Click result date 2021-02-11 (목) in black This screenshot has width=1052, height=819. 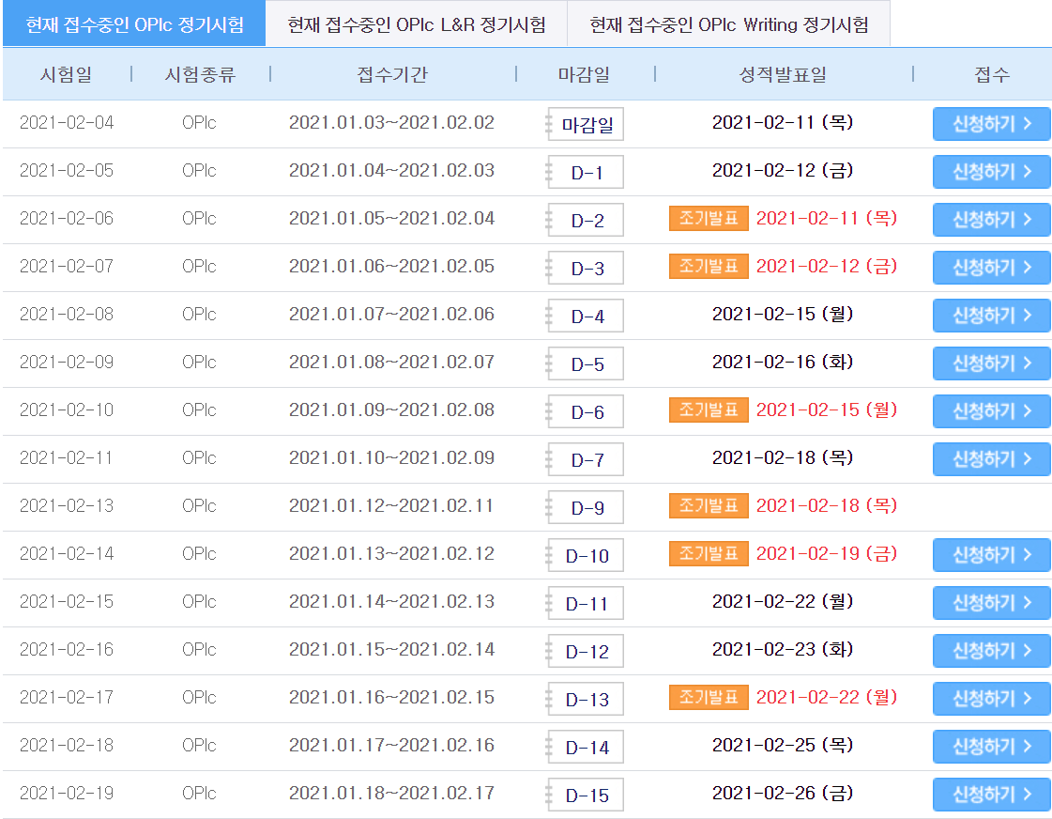tap(783, 123)
